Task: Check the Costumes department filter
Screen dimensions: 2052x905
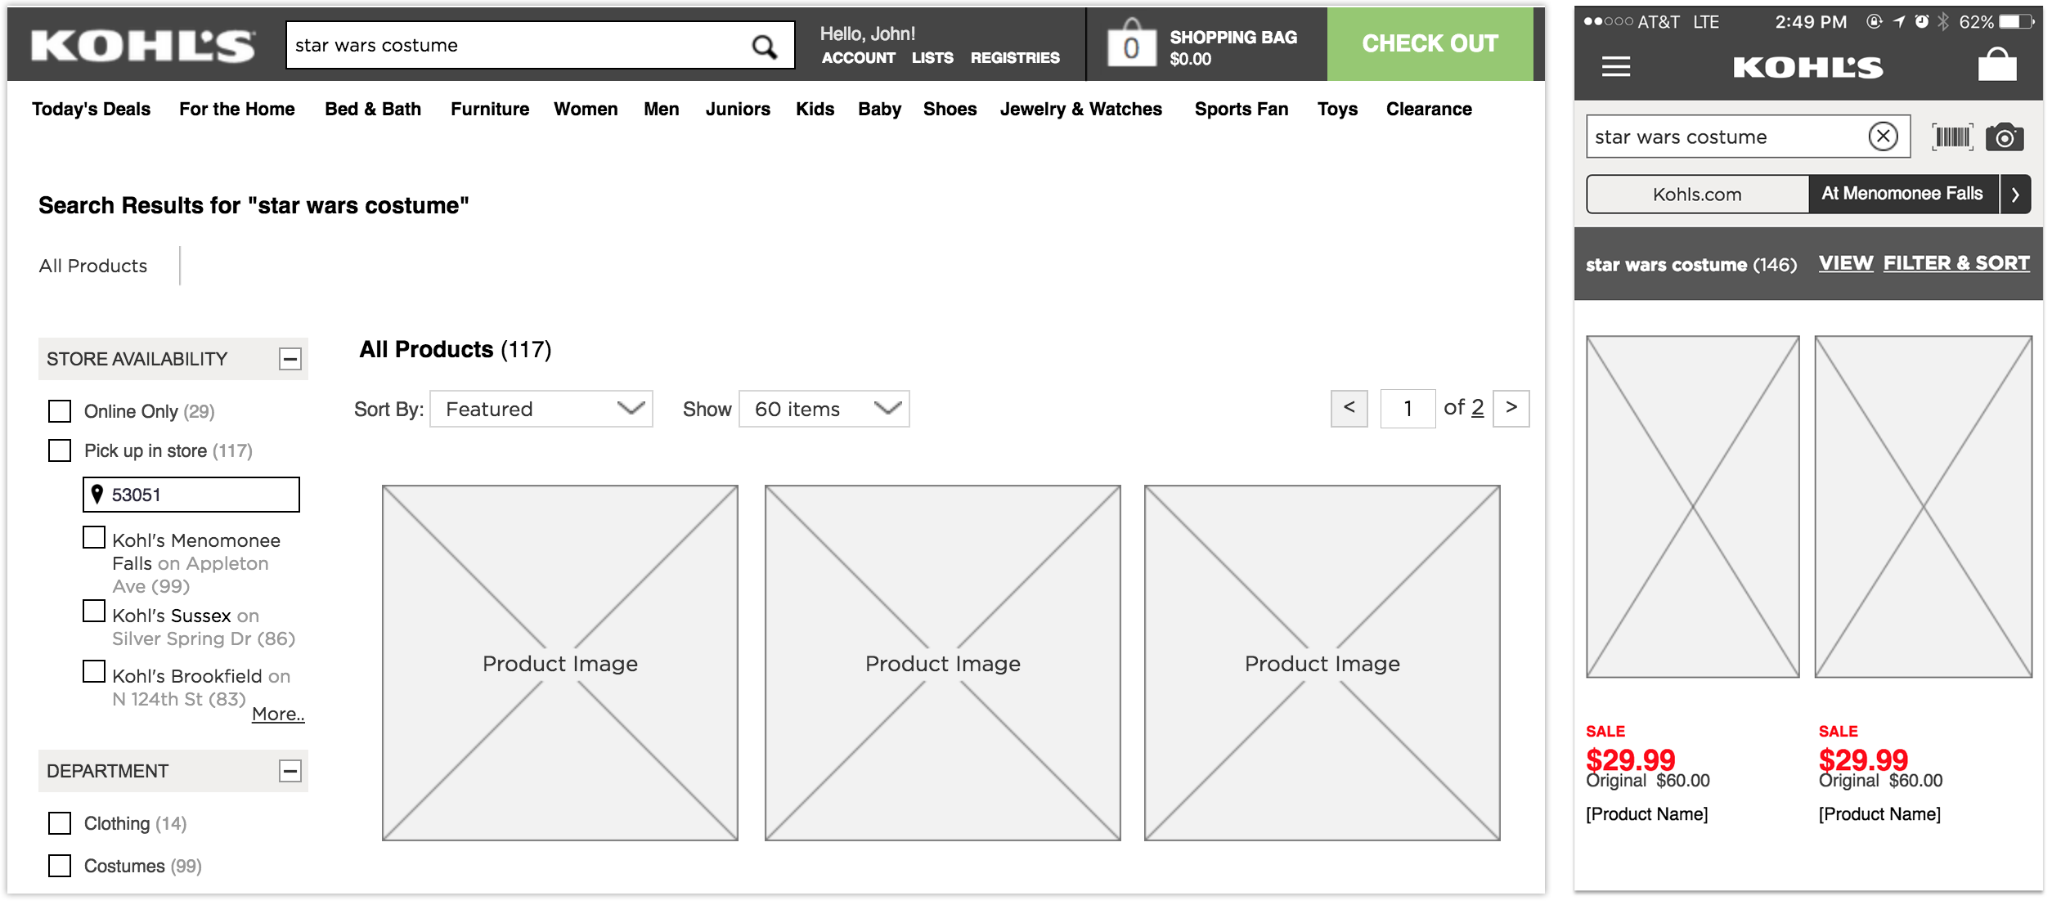Action: 60,866
